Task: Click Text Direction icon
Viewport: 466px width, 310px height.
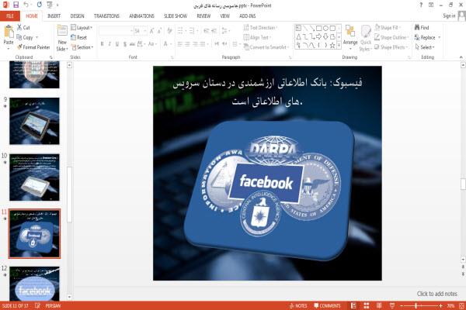Action: point(246,27)
